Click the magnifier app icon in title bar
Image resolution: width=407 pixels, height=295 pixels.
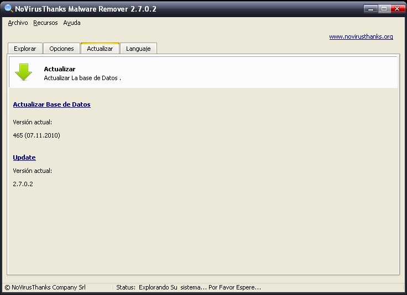coord(8,8)
